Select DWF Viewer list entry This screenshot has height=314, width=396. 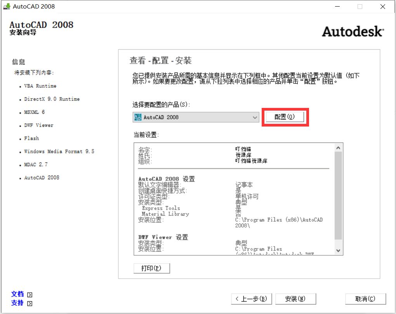[x=39, y=125]
